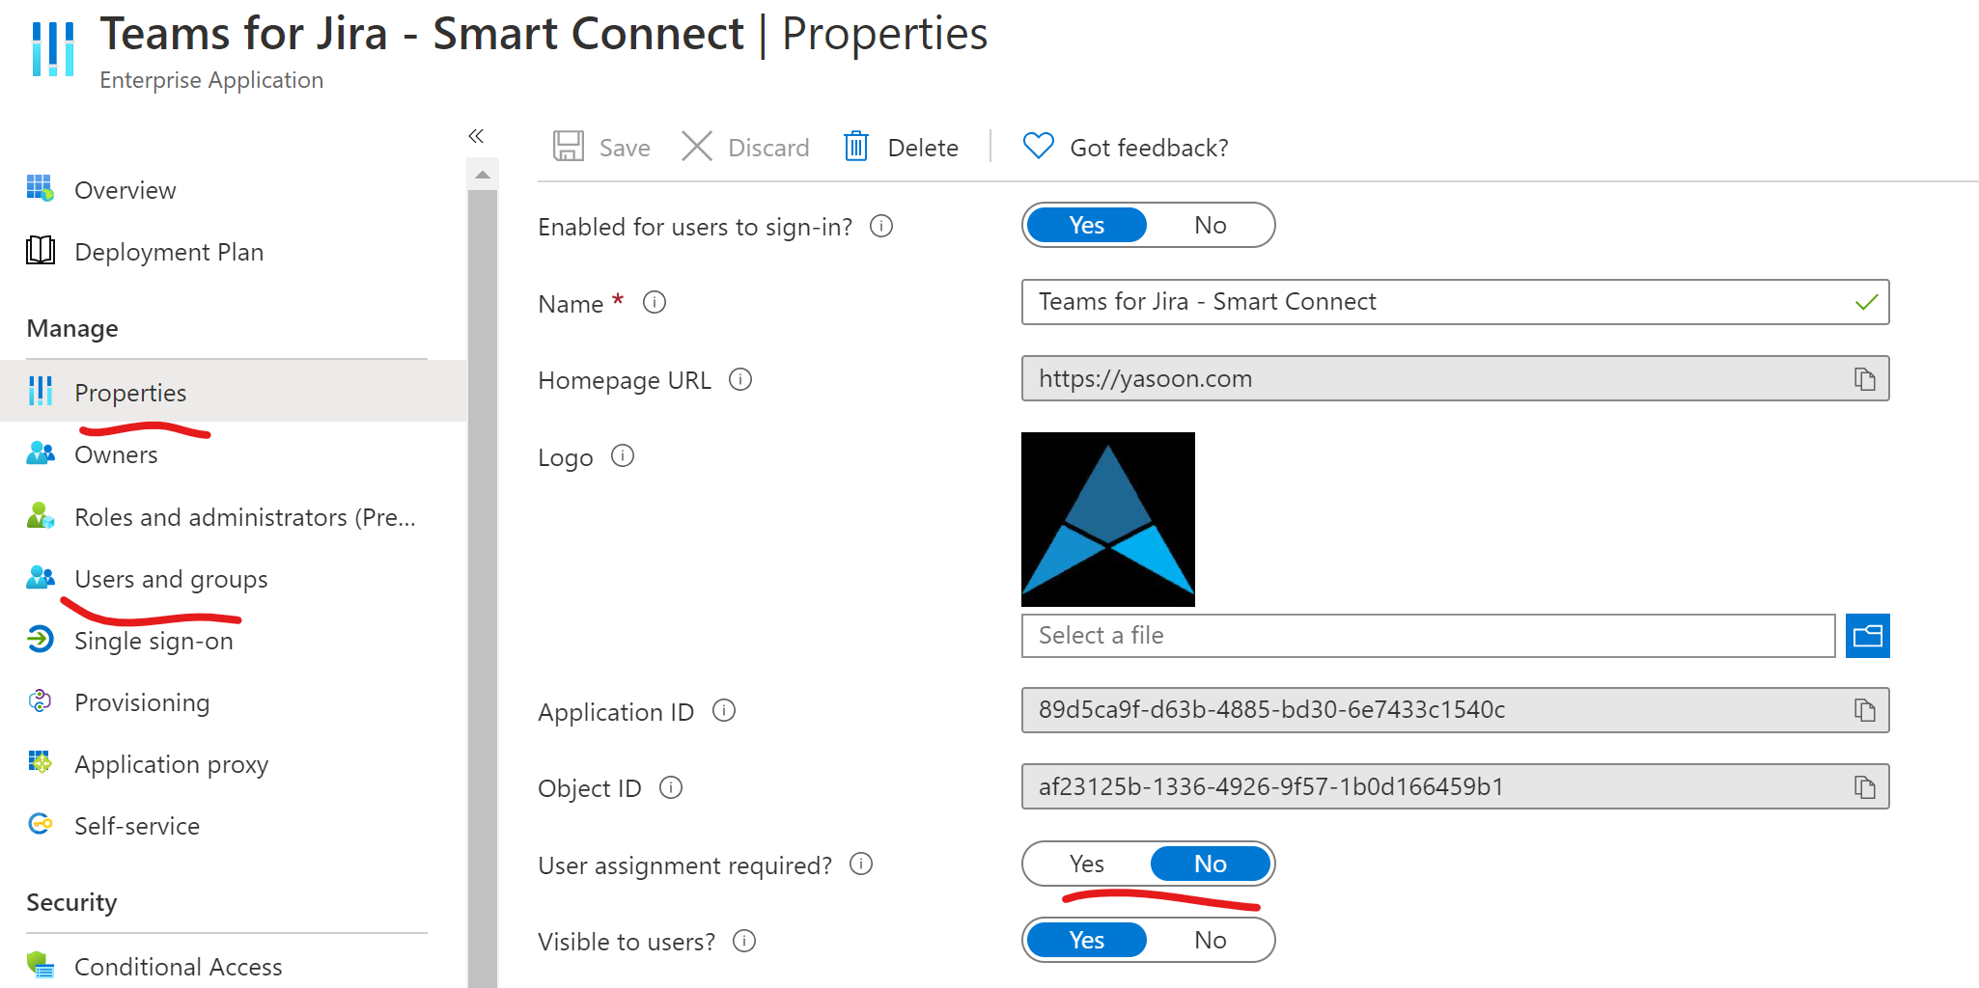Click the Name text field
This screenshot has width=1979, height=988.
[x=1438, y=303]
